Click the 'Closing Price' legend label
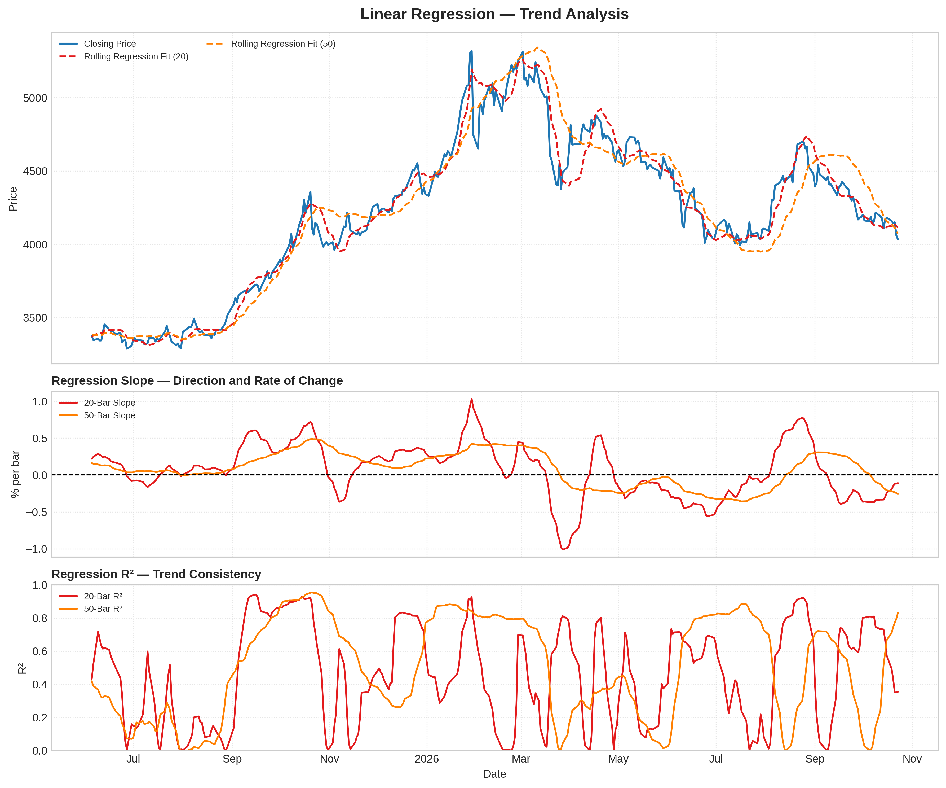 click(110, 44)
